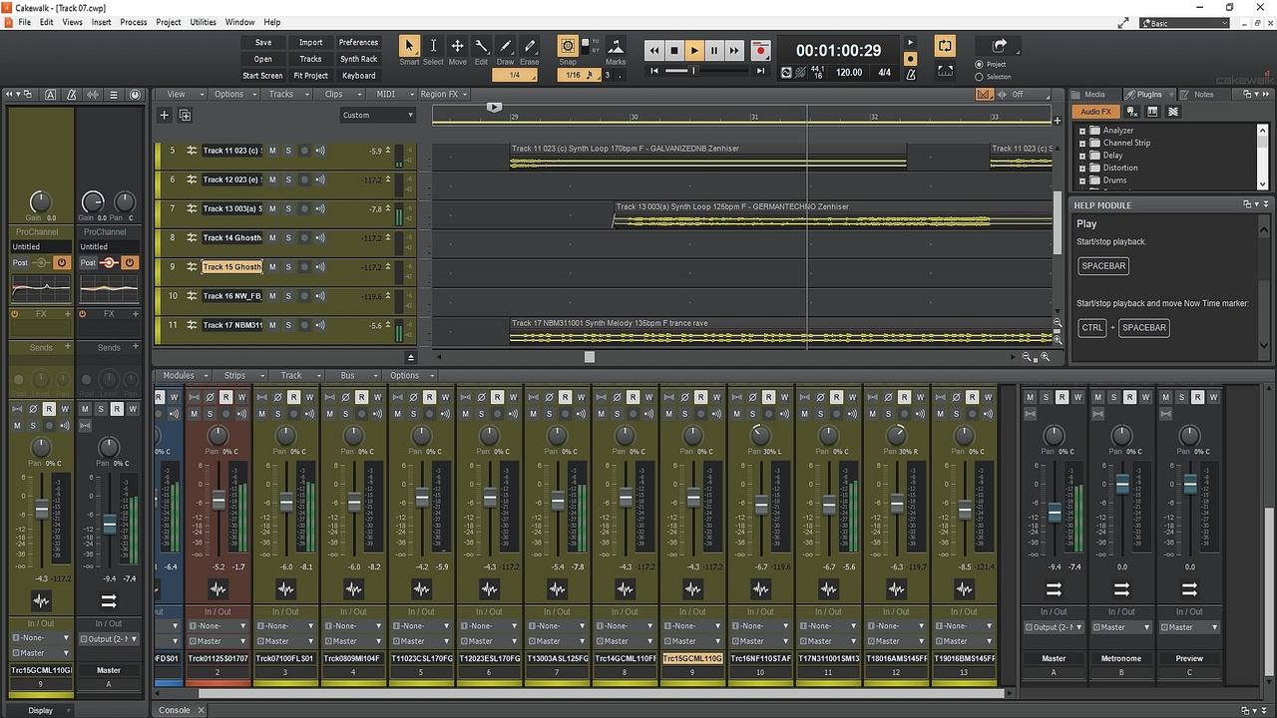Toggle the Snap to grid button
The width and height of the screenshot is (1277, 718).
[x=568, y=46]
